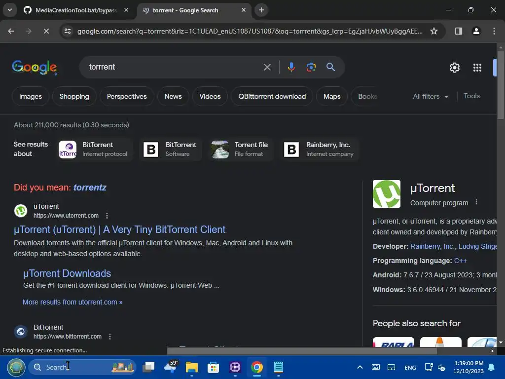This screenshot has height=379, width=505.
Task: Open Torrent file File format card
Action: point(240,149)
